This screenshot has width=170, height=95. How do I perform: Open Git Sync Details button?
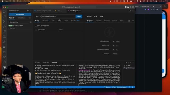[x=115, y=54]
